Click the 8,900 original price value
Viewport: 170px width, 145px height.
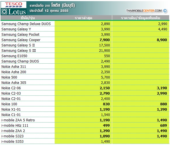(162, 40)
